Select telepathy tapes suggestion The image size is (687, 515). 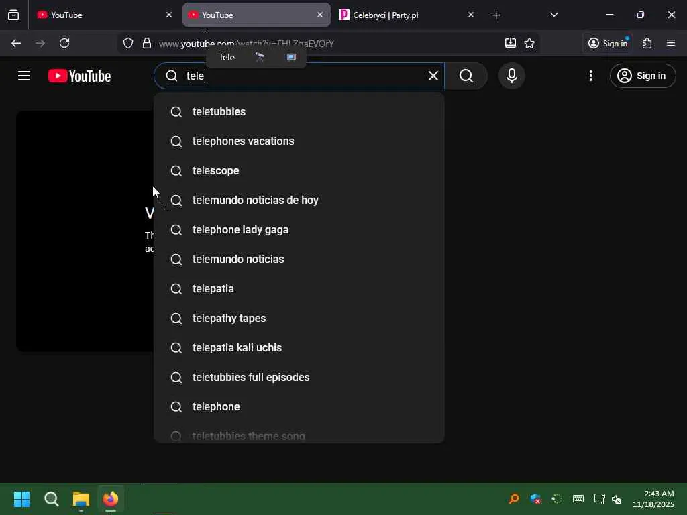(x=299, y=319)
